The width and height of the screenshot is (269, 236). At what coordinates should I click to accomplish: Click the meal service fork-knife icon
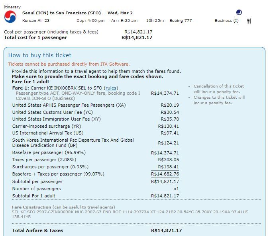[249, 21]
